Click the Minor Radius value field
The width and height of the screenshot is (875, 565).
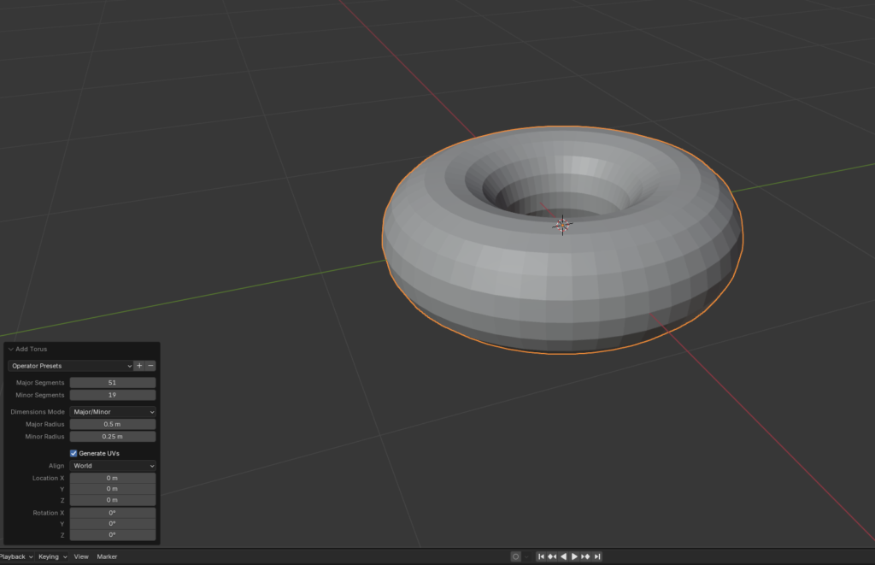point(113,436)
